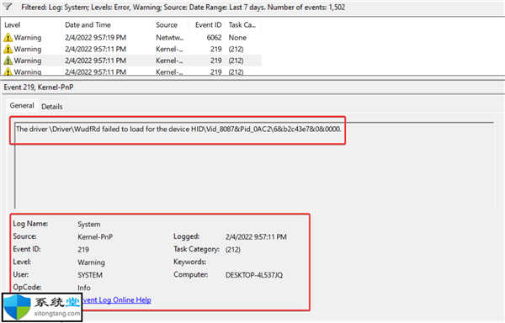Click the Task Ca... column header
This screenshot has width=505, height=323.
click(x=242, y=24)
